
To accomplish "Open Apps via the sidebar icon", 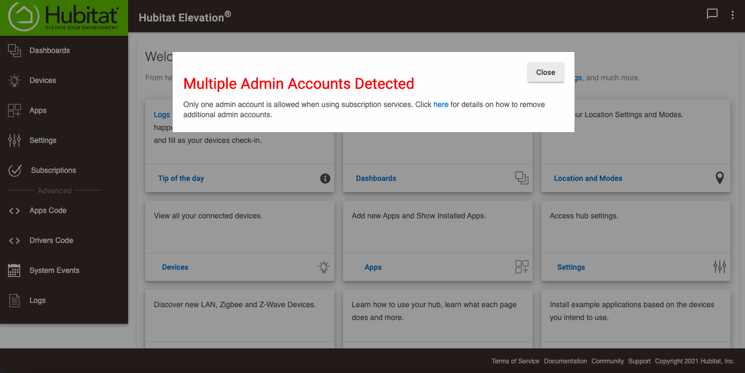I will pyautogui.click(x=13, y=110).
